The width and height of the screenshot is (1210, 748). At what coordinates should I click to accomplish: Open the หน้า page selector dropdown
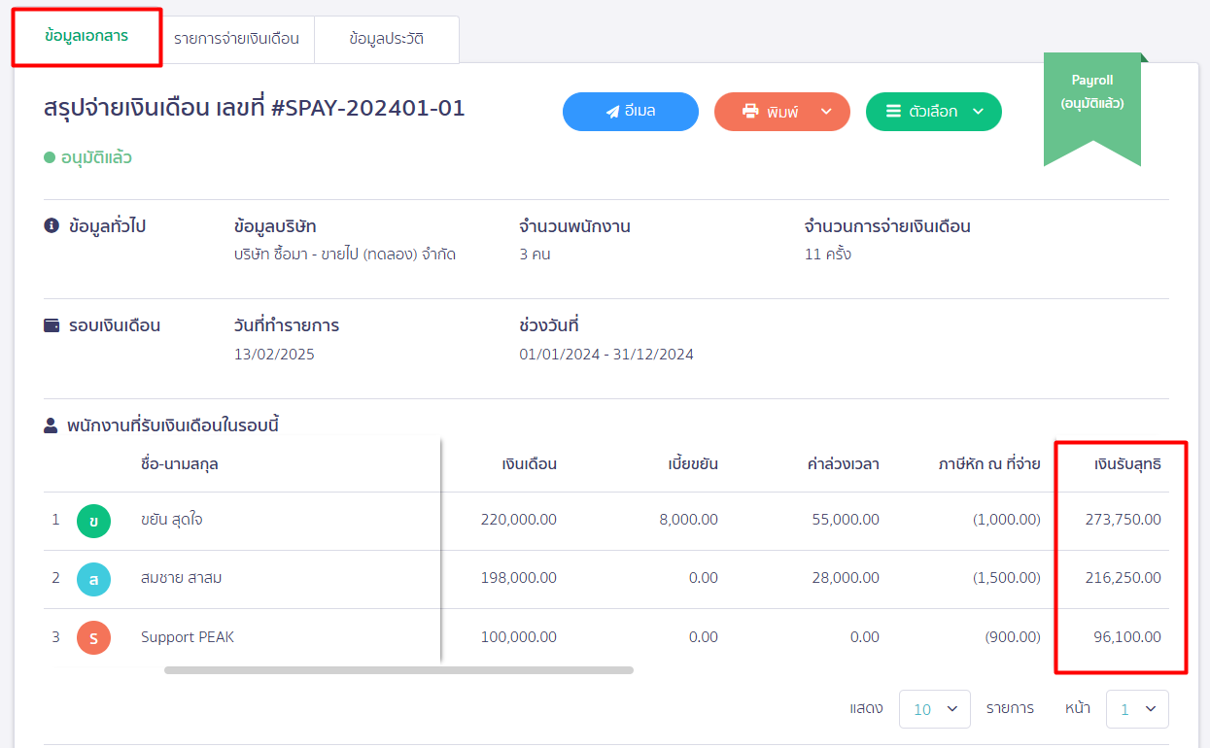coord(1137,708)
